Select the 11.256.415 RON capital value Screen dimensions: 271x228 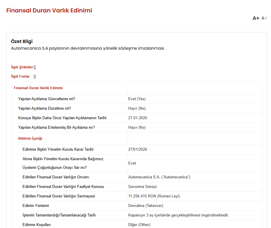154,196
